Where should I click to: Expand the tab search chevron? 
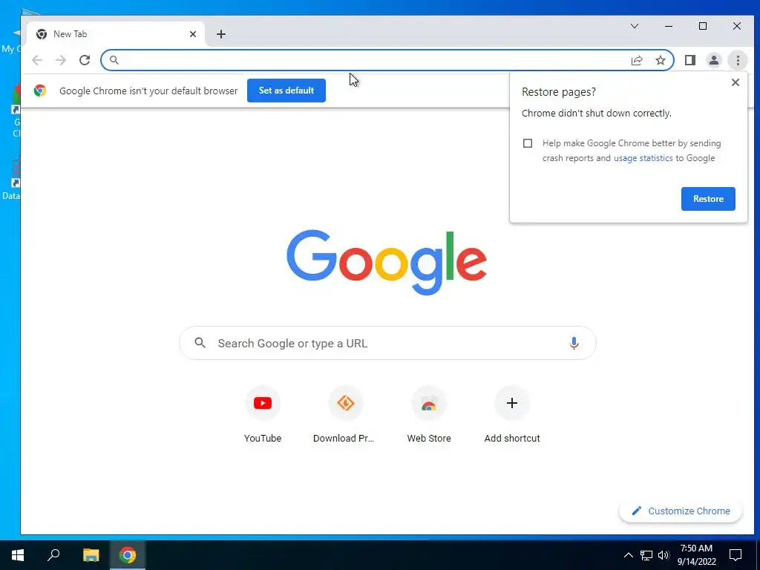tap(634, 26)
